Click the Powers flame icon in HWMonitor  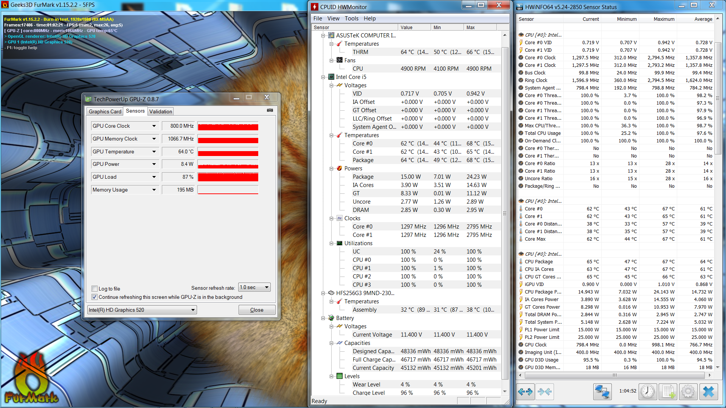(x=340, y=168)
